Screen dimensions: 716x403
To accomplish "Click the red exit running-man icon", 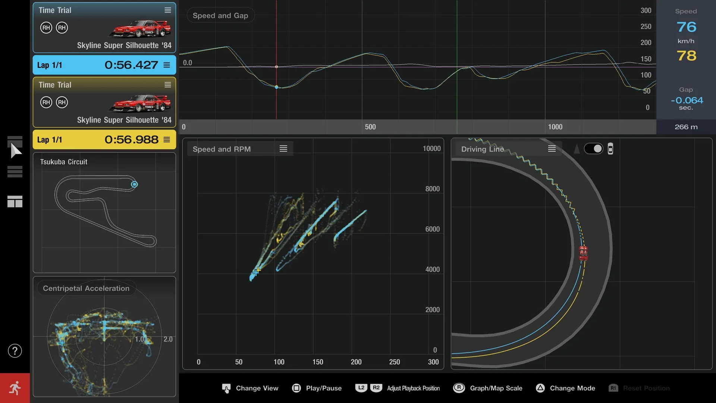I will (15, 388).
